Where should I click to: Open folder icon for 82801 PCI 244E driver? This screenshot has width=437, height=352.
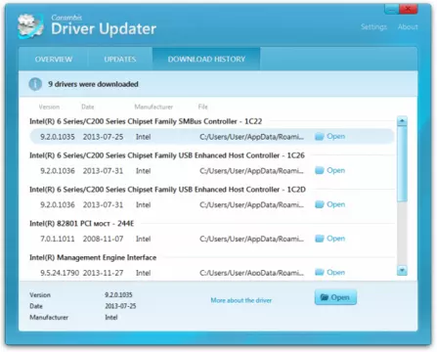point(320,239)
